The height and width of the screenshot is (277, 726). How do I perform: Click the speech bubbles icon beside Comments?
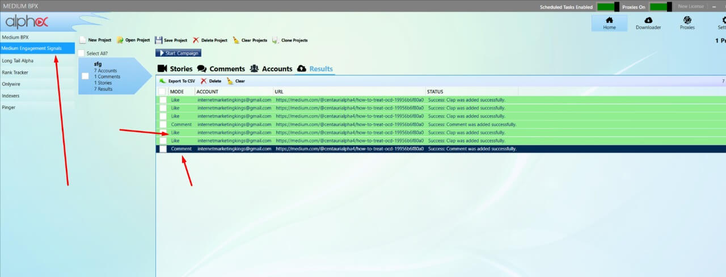[202, 69]
